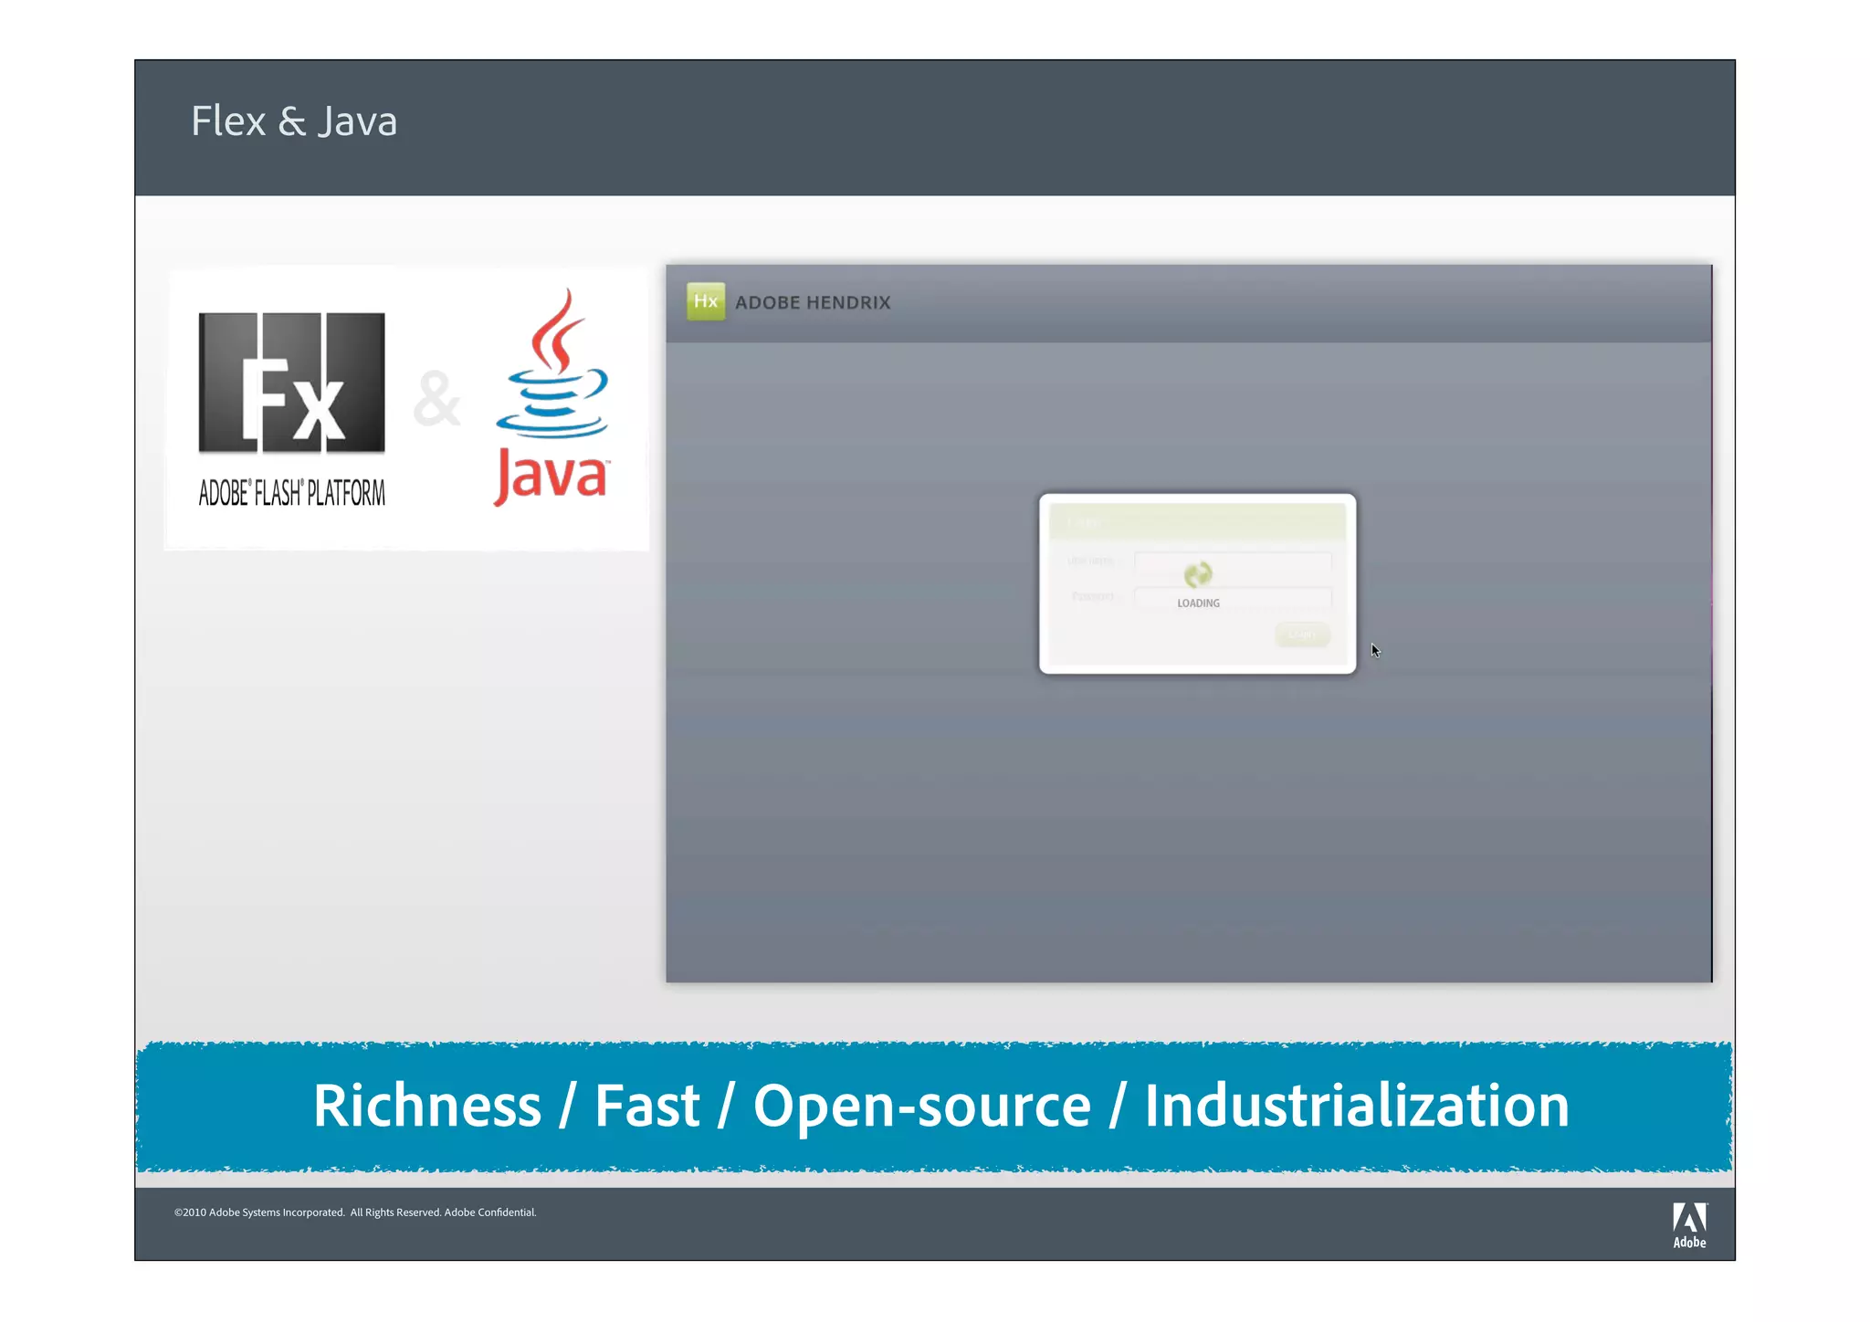
Task: Click the Java coffee cup logo
Action: (552, 397)
